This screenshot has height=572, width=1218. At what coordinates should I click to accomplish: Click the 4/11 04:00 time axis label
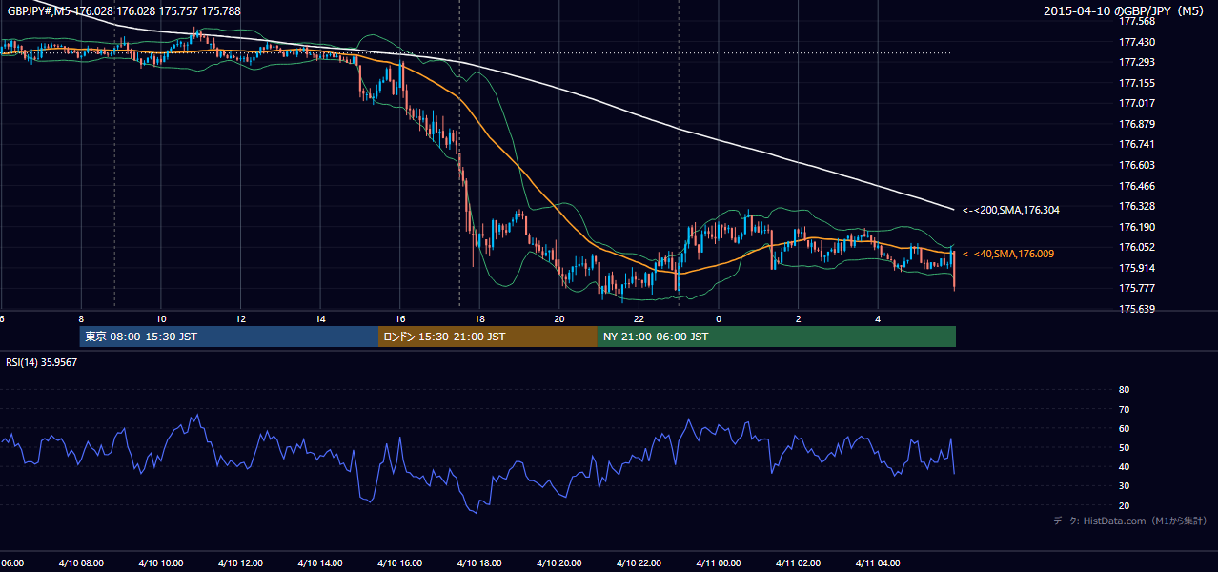[878, 563]
